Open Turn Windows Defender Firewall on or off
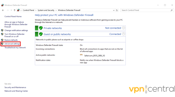Image resolution: width=175 pixels, height=97 pixels. (14, 35)
